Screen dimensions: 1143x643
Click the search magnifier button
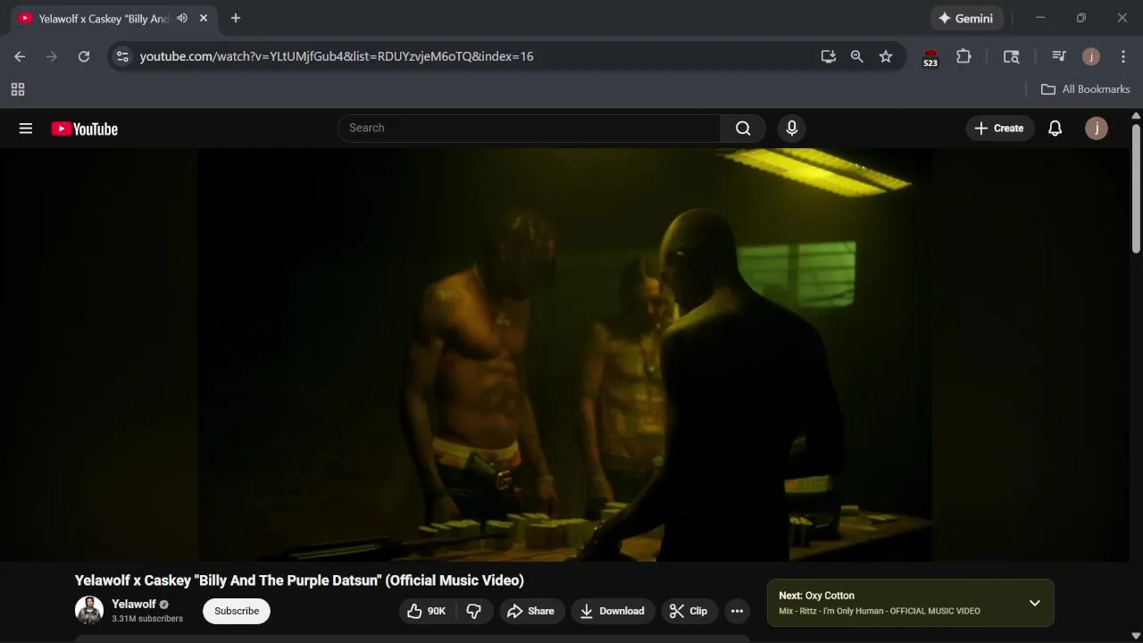pyautogui.click(x=743, y=128)
